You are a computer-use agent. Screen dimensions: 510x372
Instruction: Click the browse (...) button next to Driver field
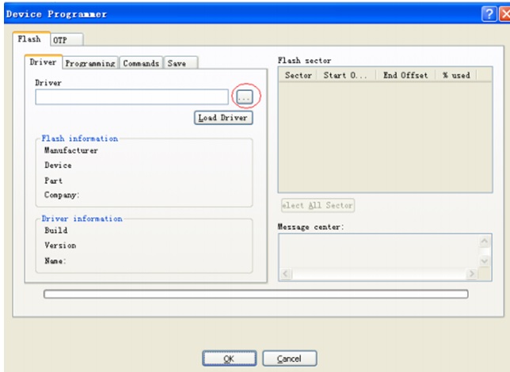coord(245,97)
